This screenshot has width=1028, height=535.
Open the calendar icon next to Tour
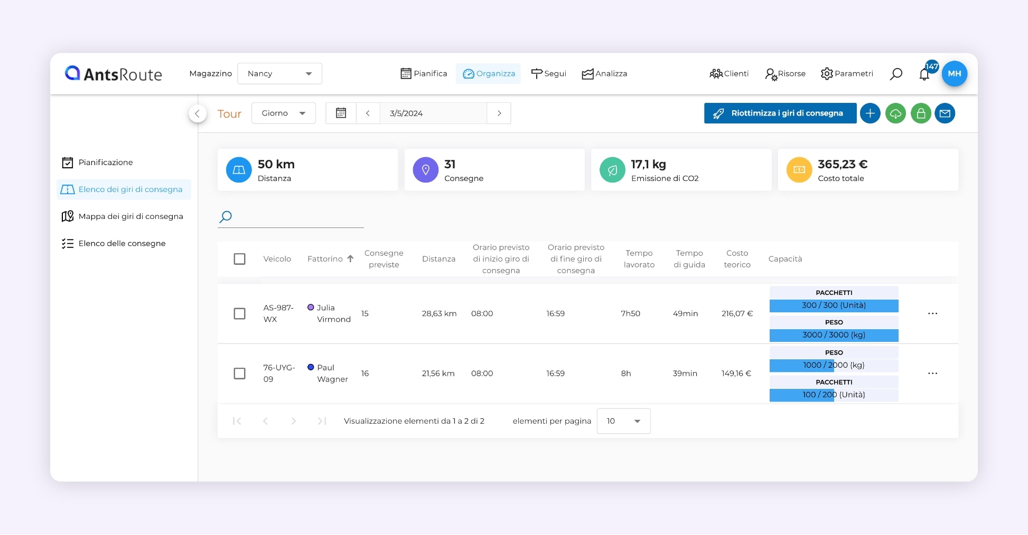[341, 113]
